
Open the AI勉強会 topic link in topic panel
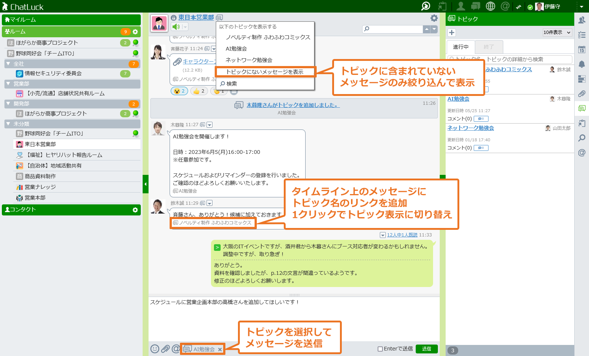click(458, 99)
